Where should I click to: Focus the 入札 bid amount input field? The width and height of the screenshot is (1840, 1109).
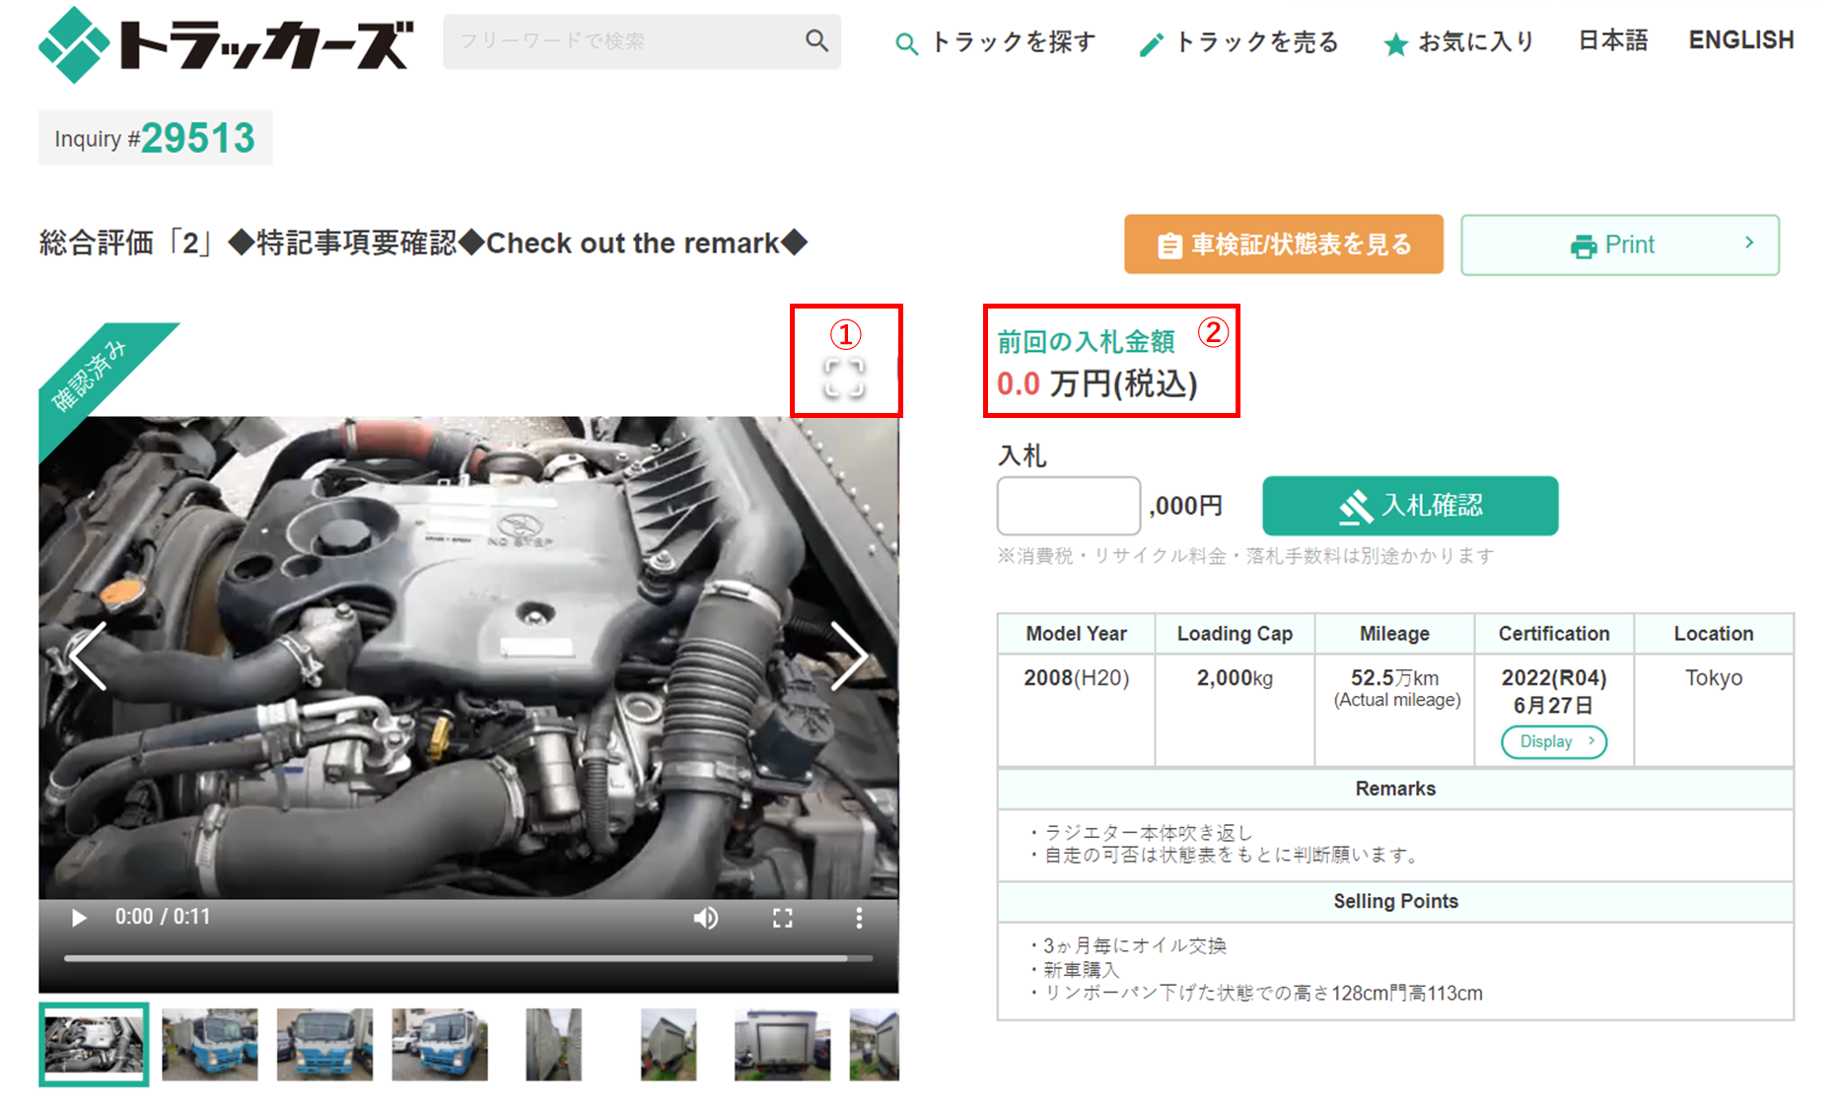[1069, 506]
